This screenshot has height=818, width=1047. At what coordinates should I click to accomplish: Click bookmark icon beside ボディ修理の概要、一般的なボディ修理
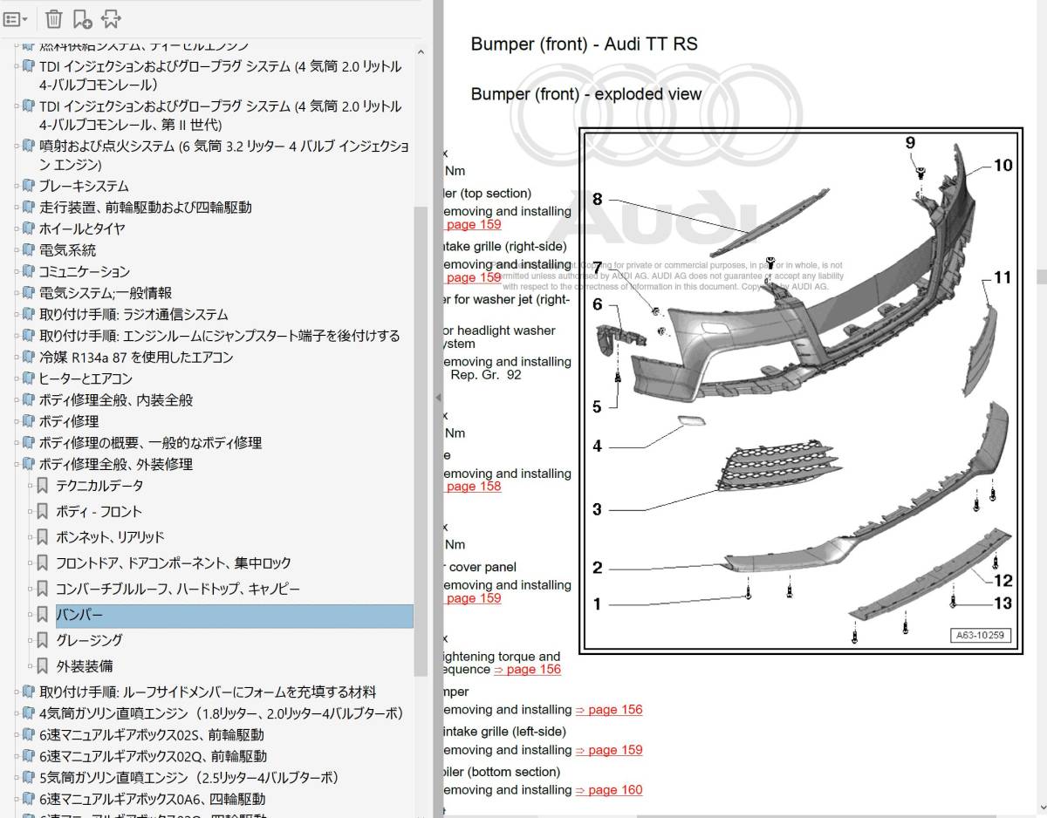[x=29, y=442]
